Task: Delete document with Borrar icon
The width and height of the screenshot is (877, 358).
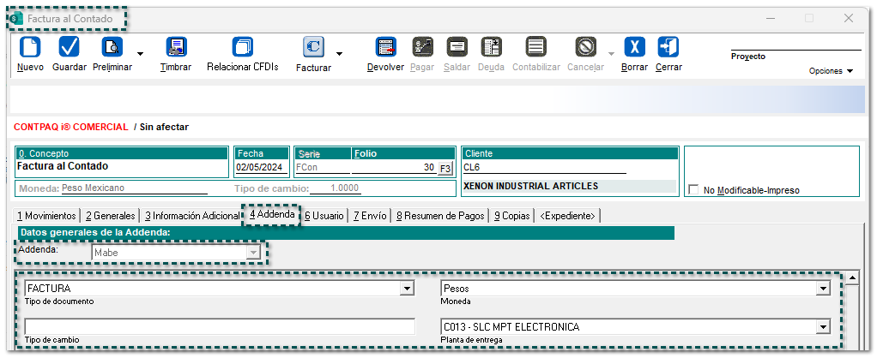Action: point(634,47)
